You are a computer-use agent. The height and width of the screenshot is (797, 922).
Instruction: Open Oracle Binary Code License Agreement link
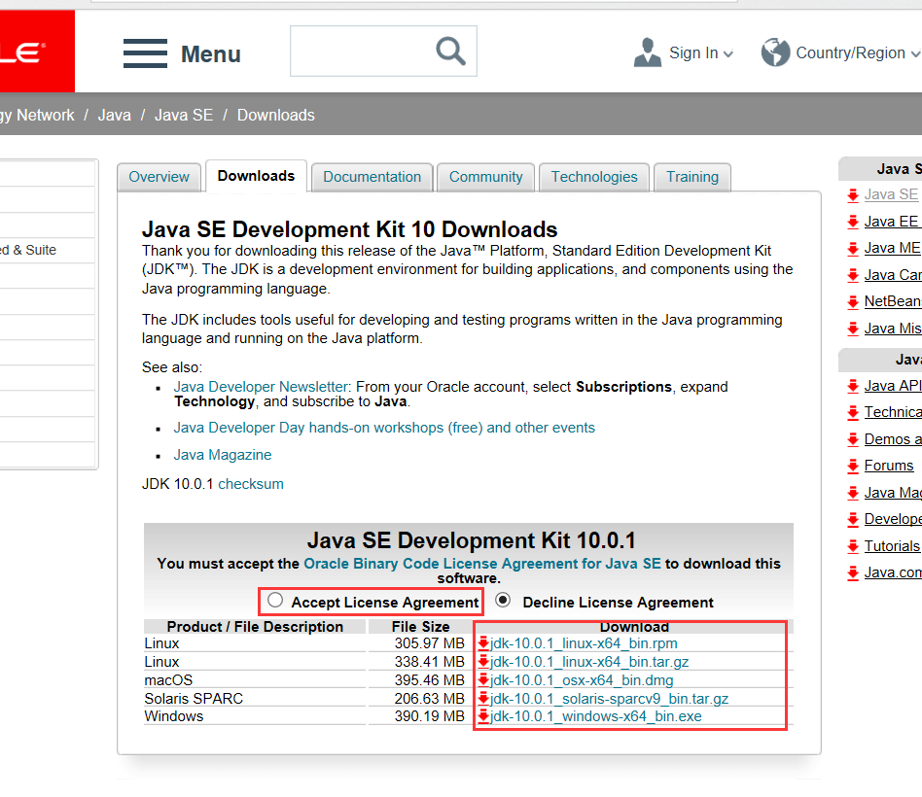[482, 564]
